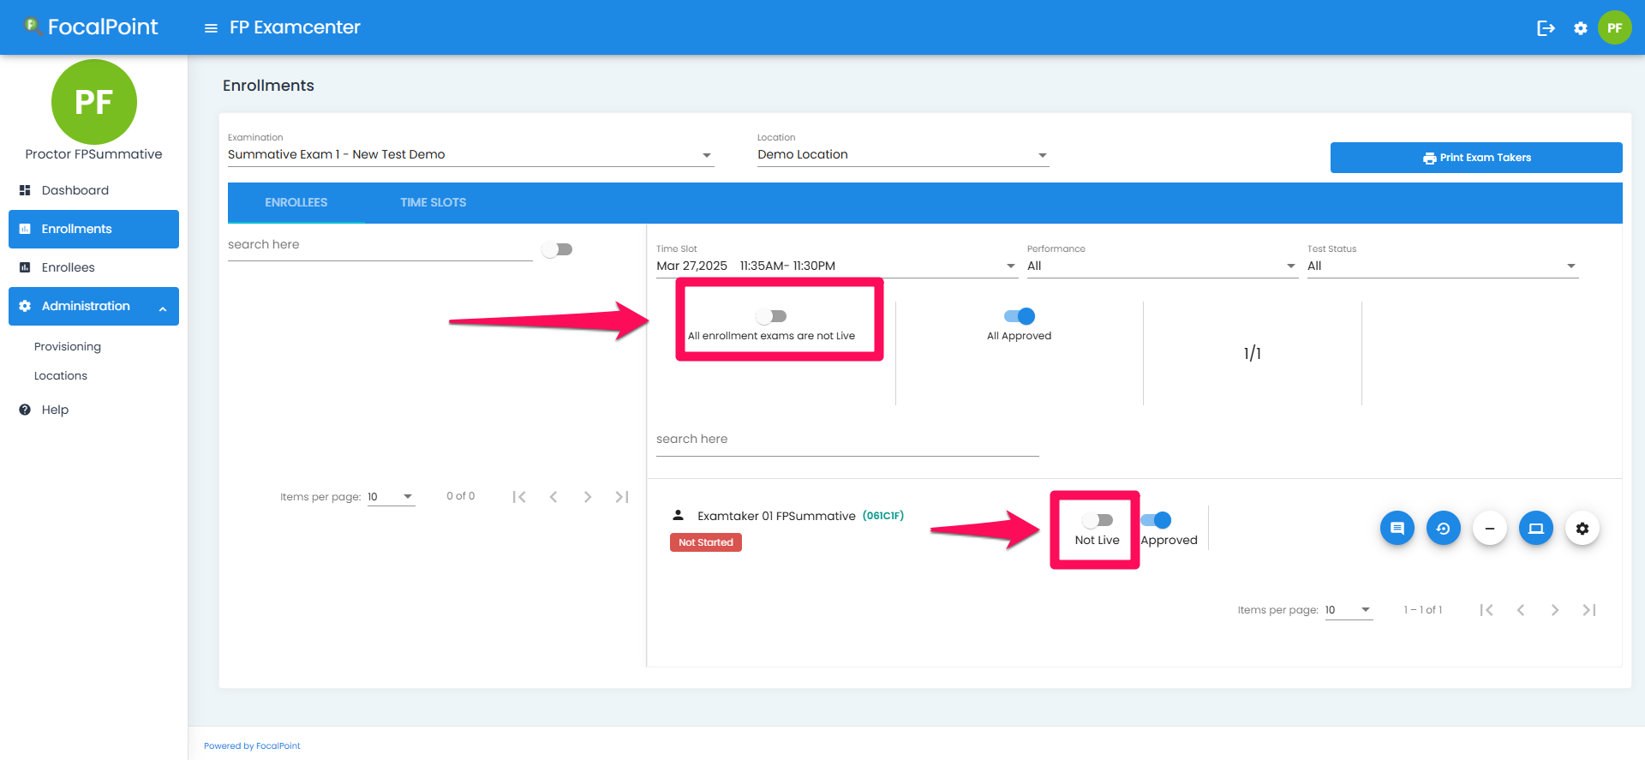This screenshot has height=760, width=1645.
Task: Go to last page in enrollees pagination
Action: pyautogui.click(x=622, y=497)
